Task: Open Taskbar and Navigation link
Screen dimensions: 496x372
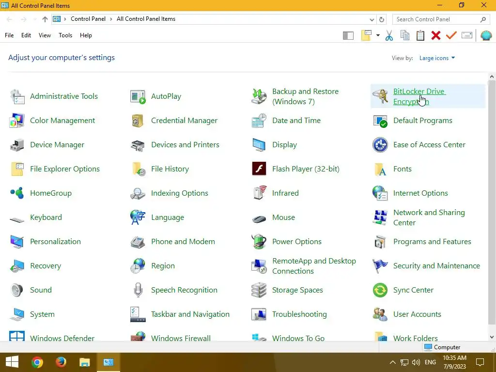Action: [x=190, y=314]
